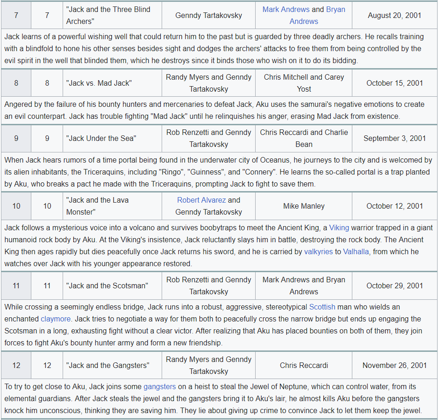The height and width of the screenshot is (420, 438).
Task: Click the summary about the Jewel of Neptune
Action: coord(219,398)
